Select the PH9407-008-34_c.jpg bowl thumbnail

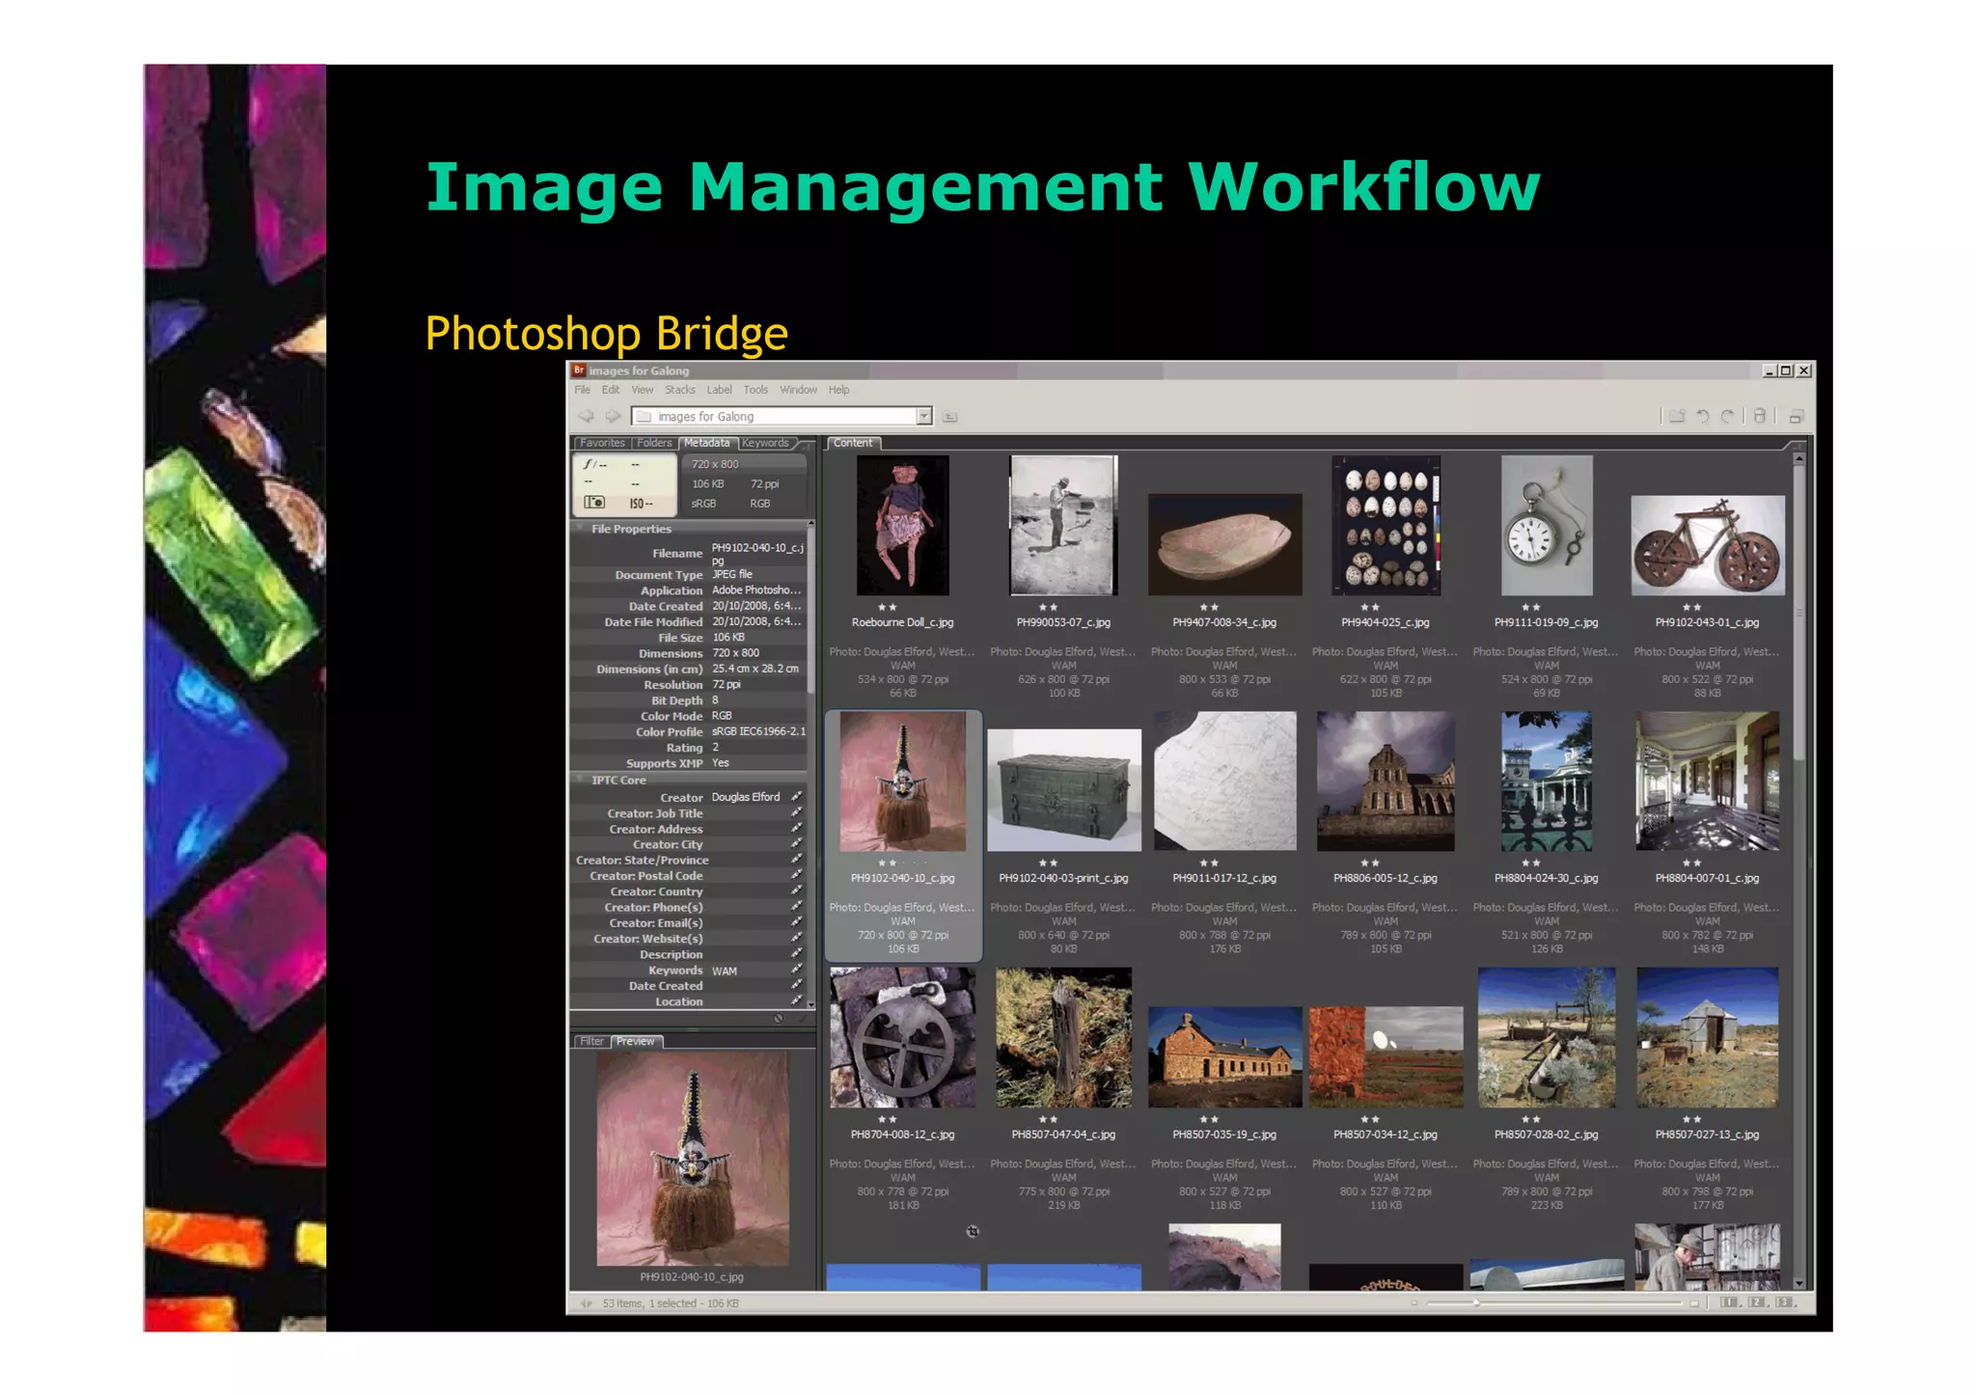point(1224,544)
